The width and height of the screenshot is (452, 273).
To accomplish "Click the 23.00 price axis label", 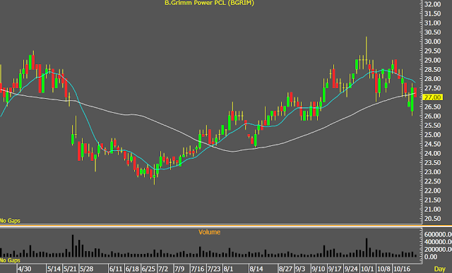I will tap(433, 172).
